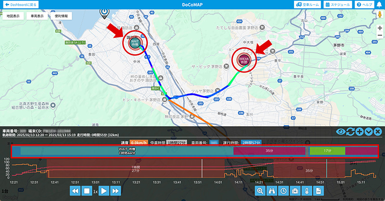Image resolution: width=385 pixels, height=201 pixels.
Task: Open notifications with the bell icon
Action: [378, 4]
